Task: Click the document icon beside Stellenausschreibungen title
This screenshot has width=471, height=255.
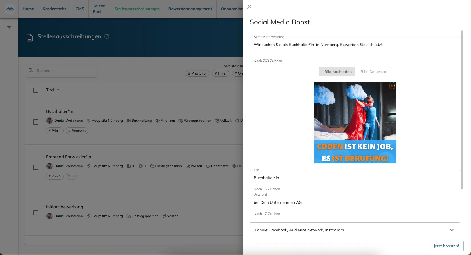Action: (x=30, y=37)
